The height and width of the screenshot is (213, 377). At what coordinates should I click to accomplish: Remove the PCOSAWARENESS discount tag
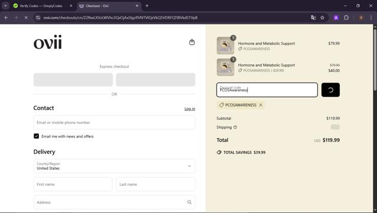261,105
